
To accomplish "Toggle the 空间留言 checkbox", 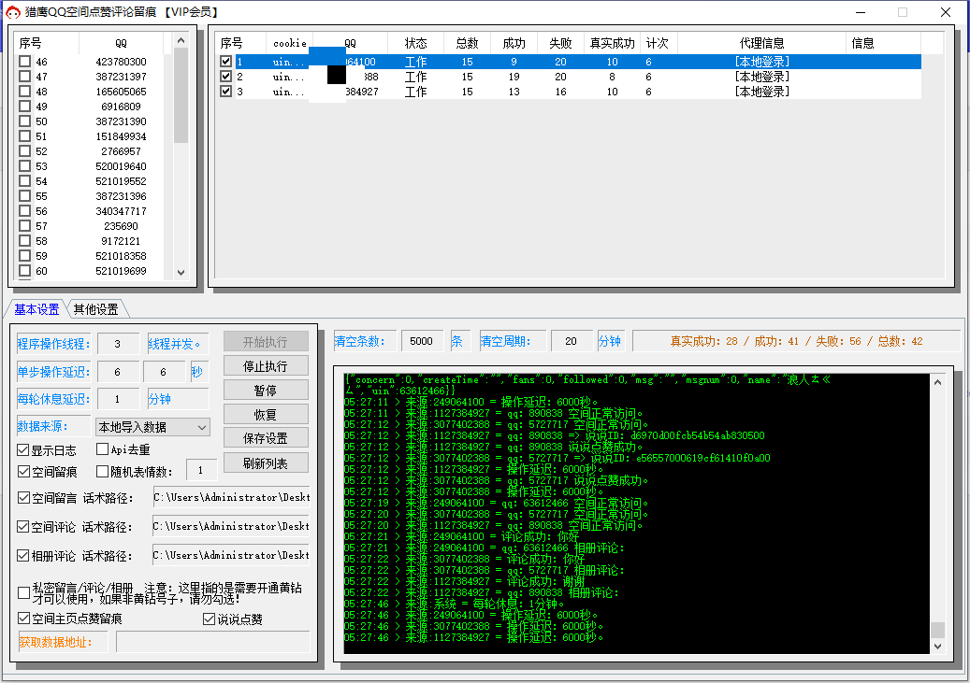I will 23,498.
